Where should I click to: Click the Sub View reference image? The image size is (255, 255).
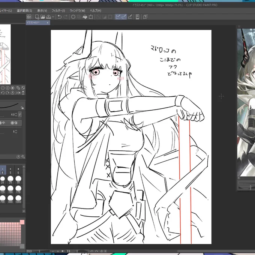click(246, 102)
